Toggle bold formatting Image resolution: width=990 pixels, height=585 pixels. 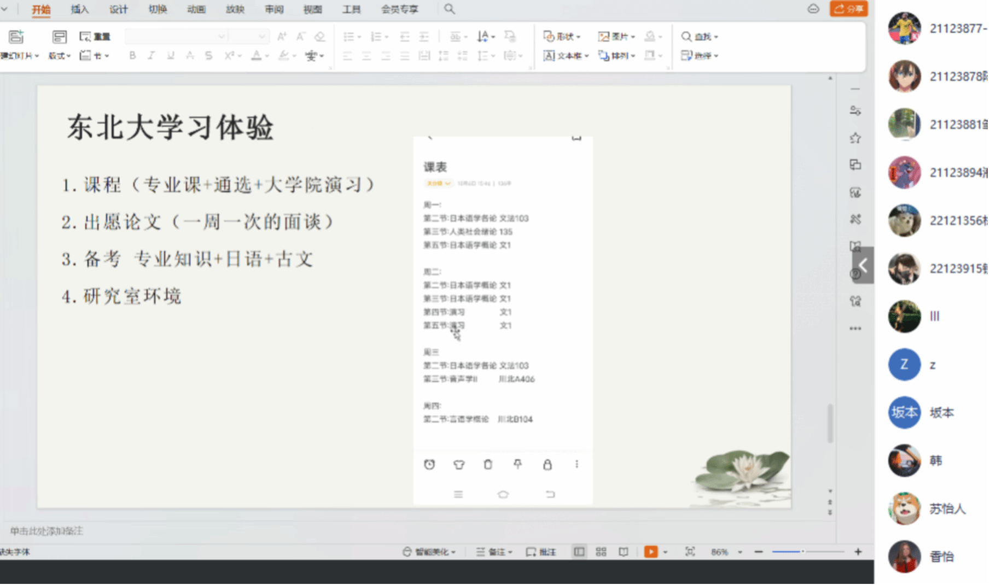tap(132, 55)
